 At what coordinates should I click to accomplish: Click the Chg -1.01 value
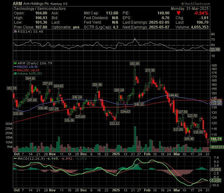click(204, 18)
